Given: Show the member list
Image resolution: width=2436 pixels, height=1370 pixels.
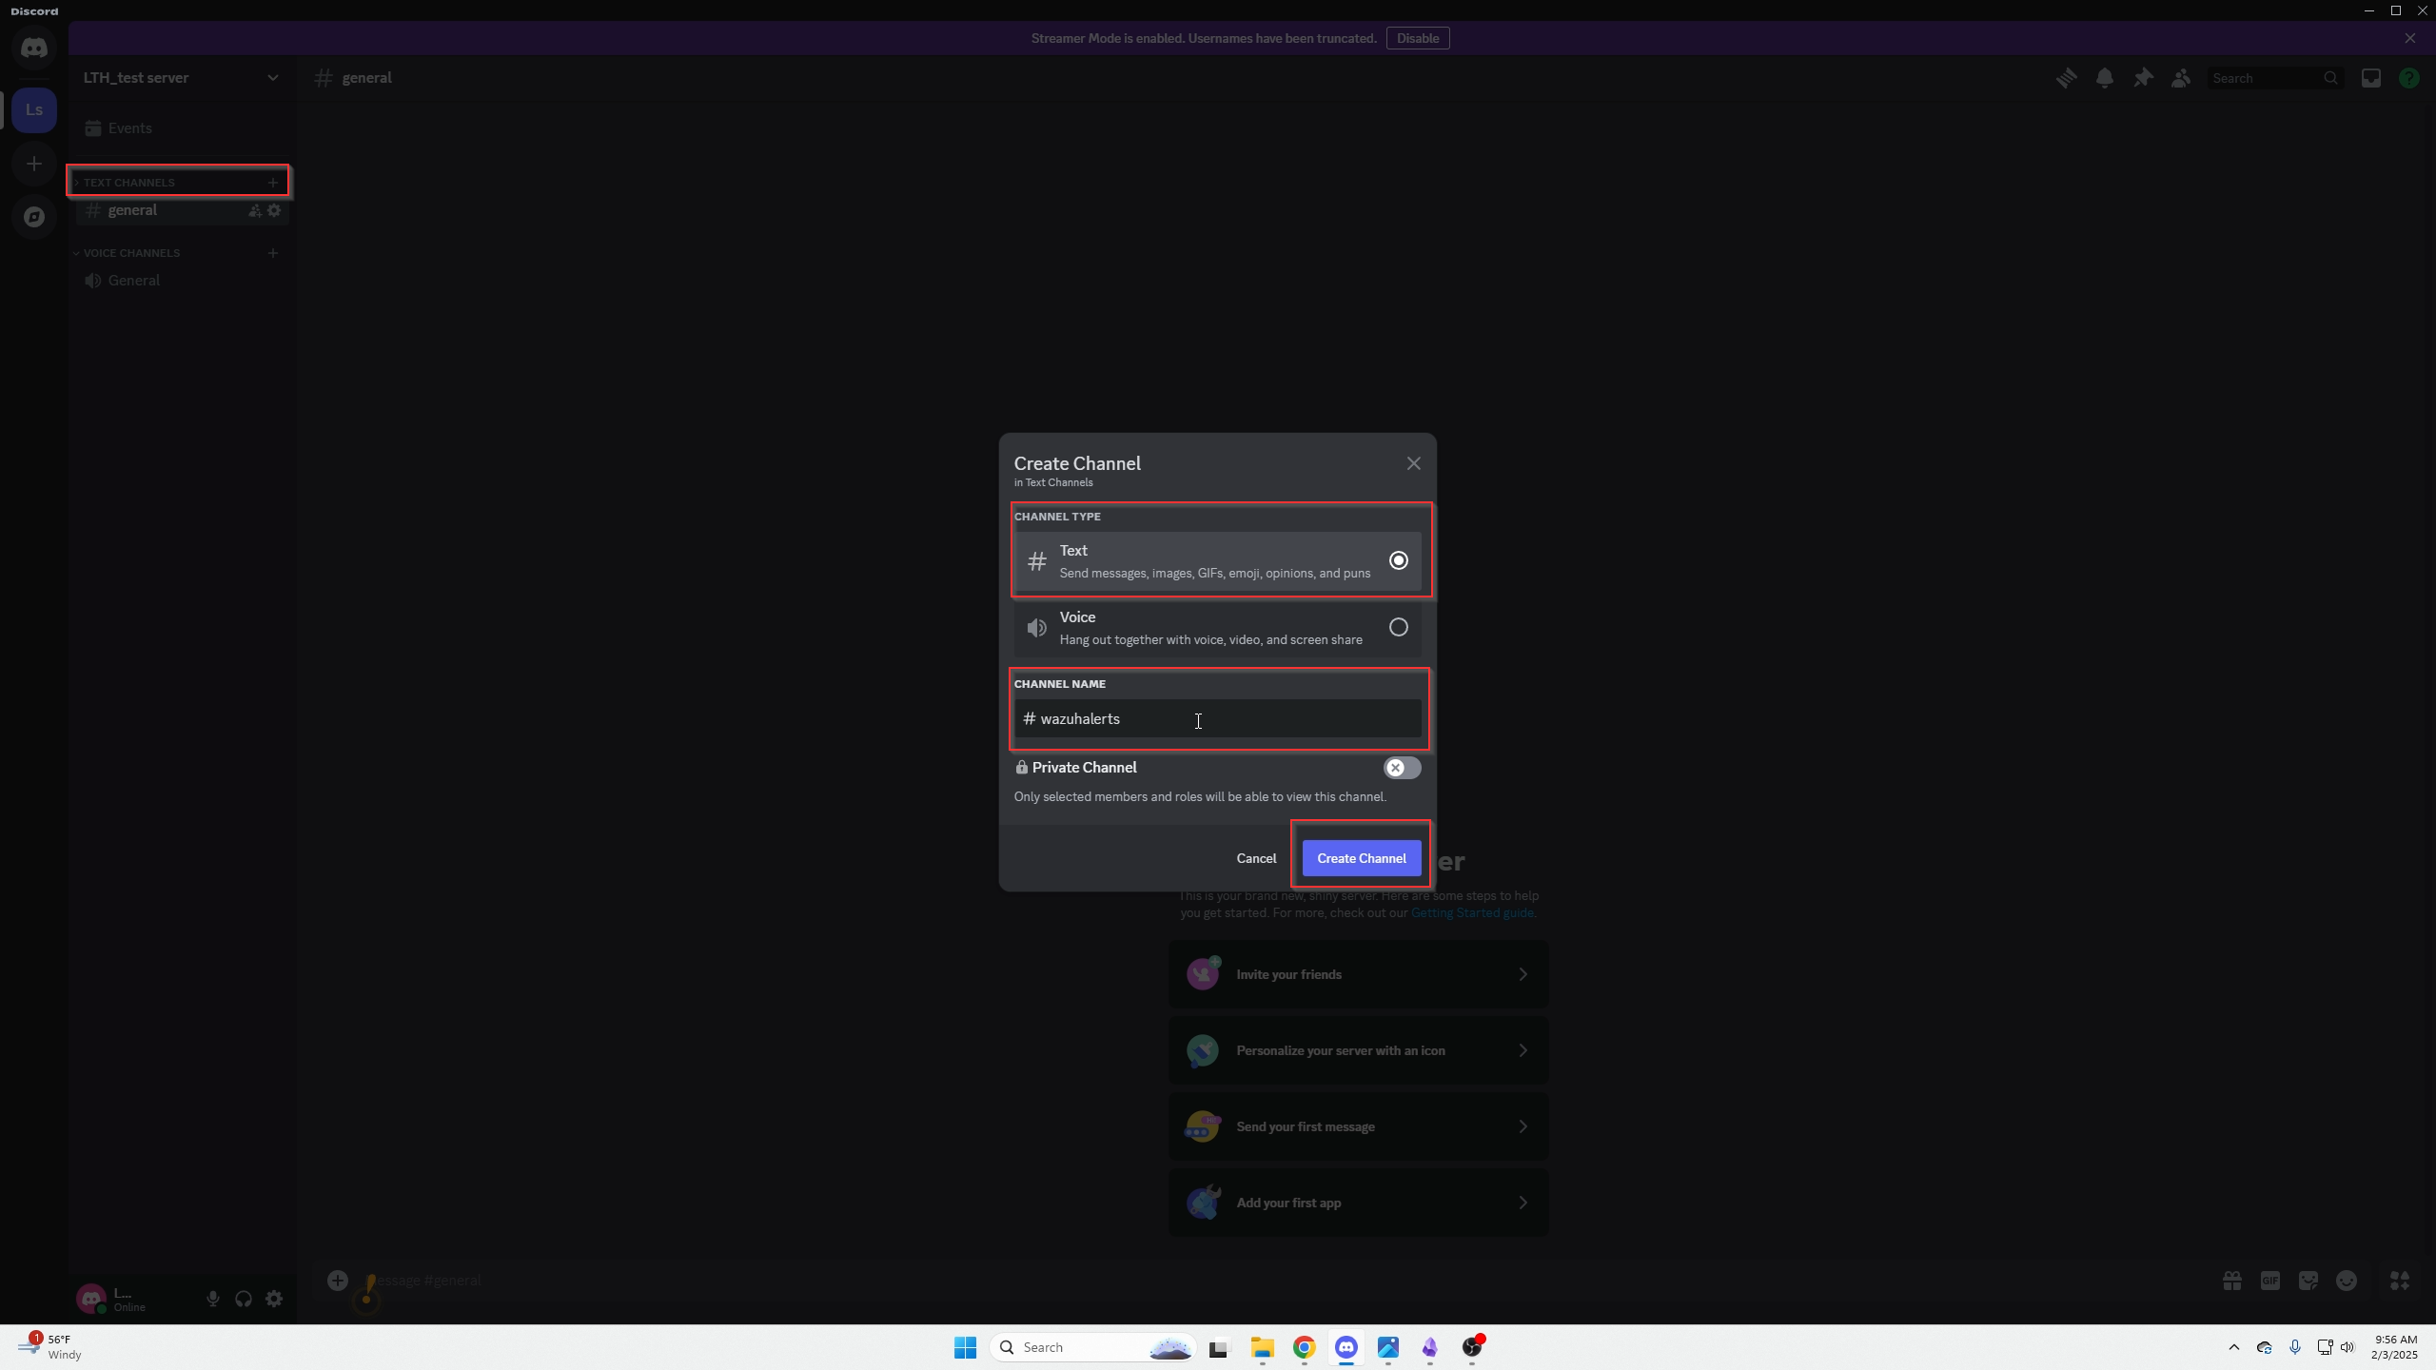Looking at the screenshot, I should (x=2181, y=78).
